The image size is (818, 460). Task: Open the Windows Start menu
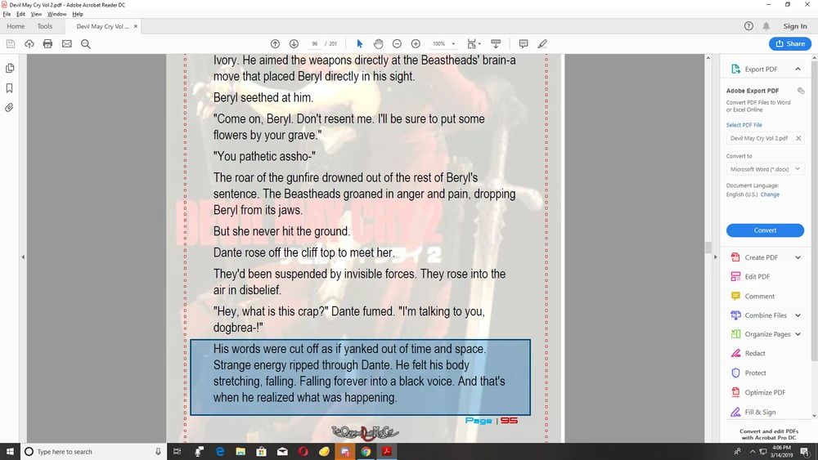[x=10, y=451]
